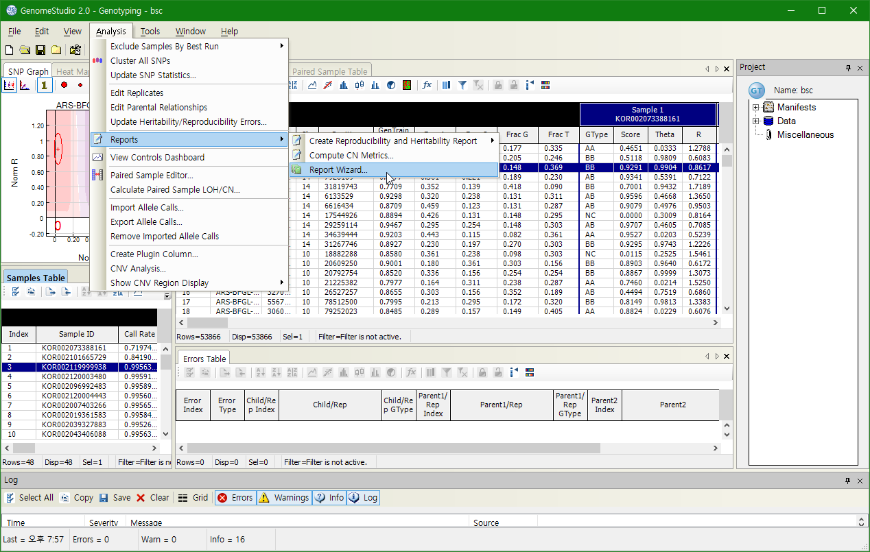
Task: Toggle the Warnings filter in Log panel
Action: (x=283, y=498)
